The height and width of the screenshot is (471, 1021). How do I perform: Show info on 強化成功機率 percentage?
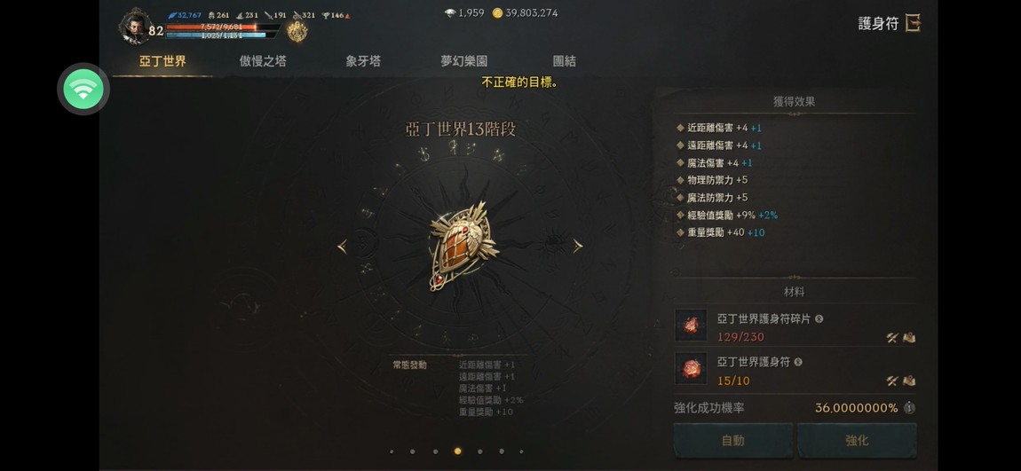coord(910,408)
